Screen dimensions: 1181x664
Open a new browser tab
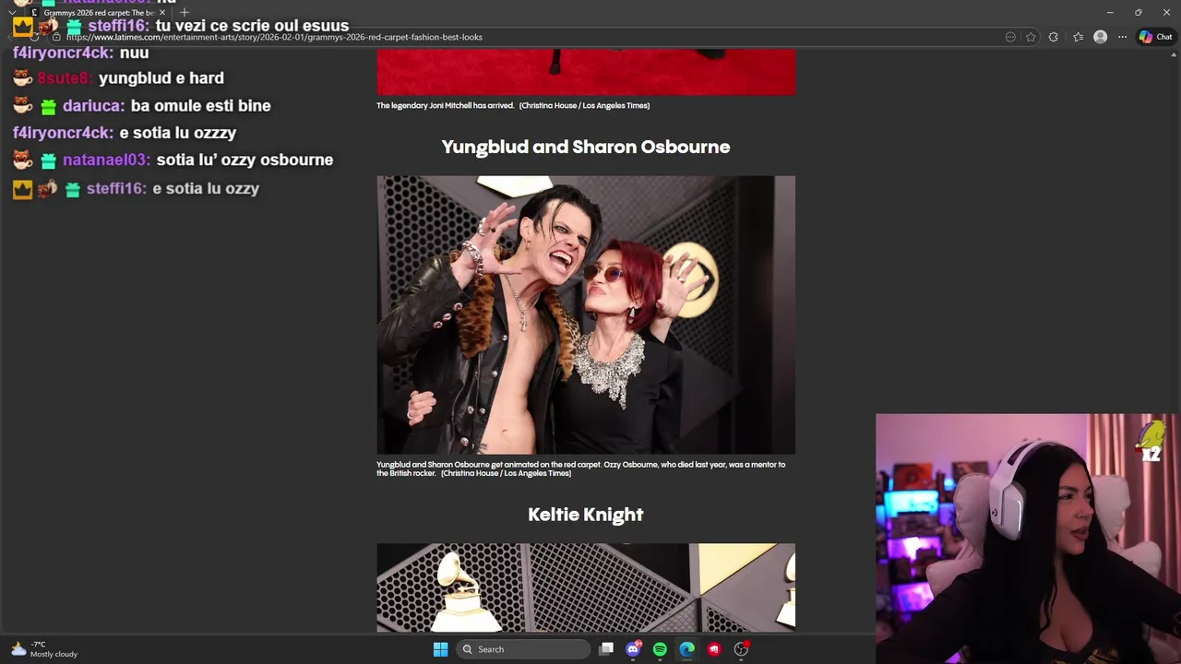[185, 13]
